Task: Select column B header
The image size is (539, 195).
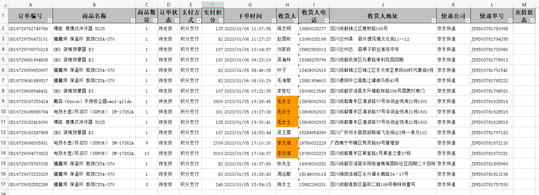Action: point(94,5)
